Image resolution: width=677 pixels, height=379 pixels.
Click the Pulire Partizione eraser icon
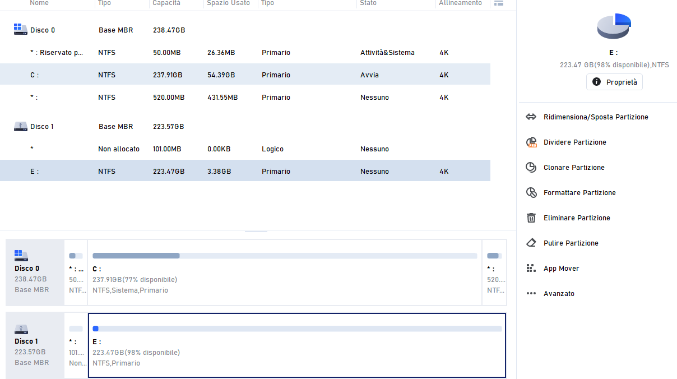pos(531,243)
